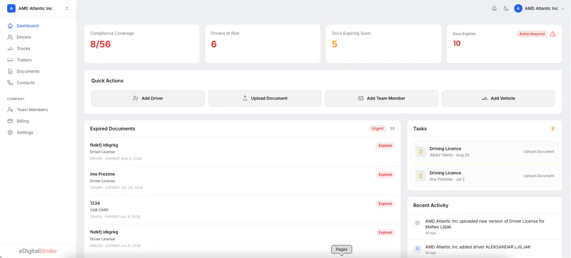Viewport: 571px width, 258px height.
Task: Open the Docs Expiring Soon card
Action: tap(383, 44)
